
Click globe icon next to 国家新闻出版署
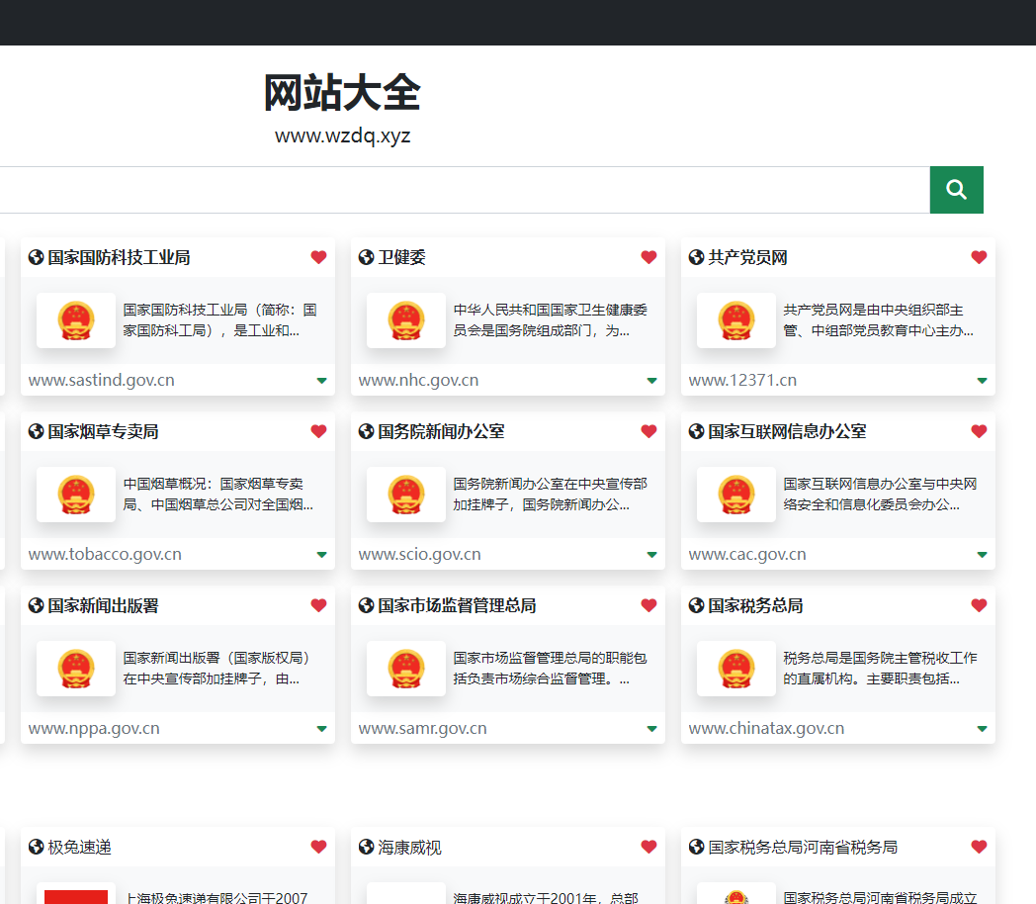pyautogui.click(x=36, y=605)
